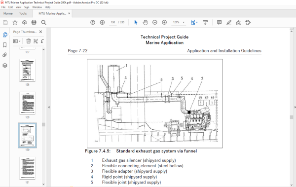Screen dimensions: 296x187
Task: Click the scrolling mode icon
Action: click(205, 22)
